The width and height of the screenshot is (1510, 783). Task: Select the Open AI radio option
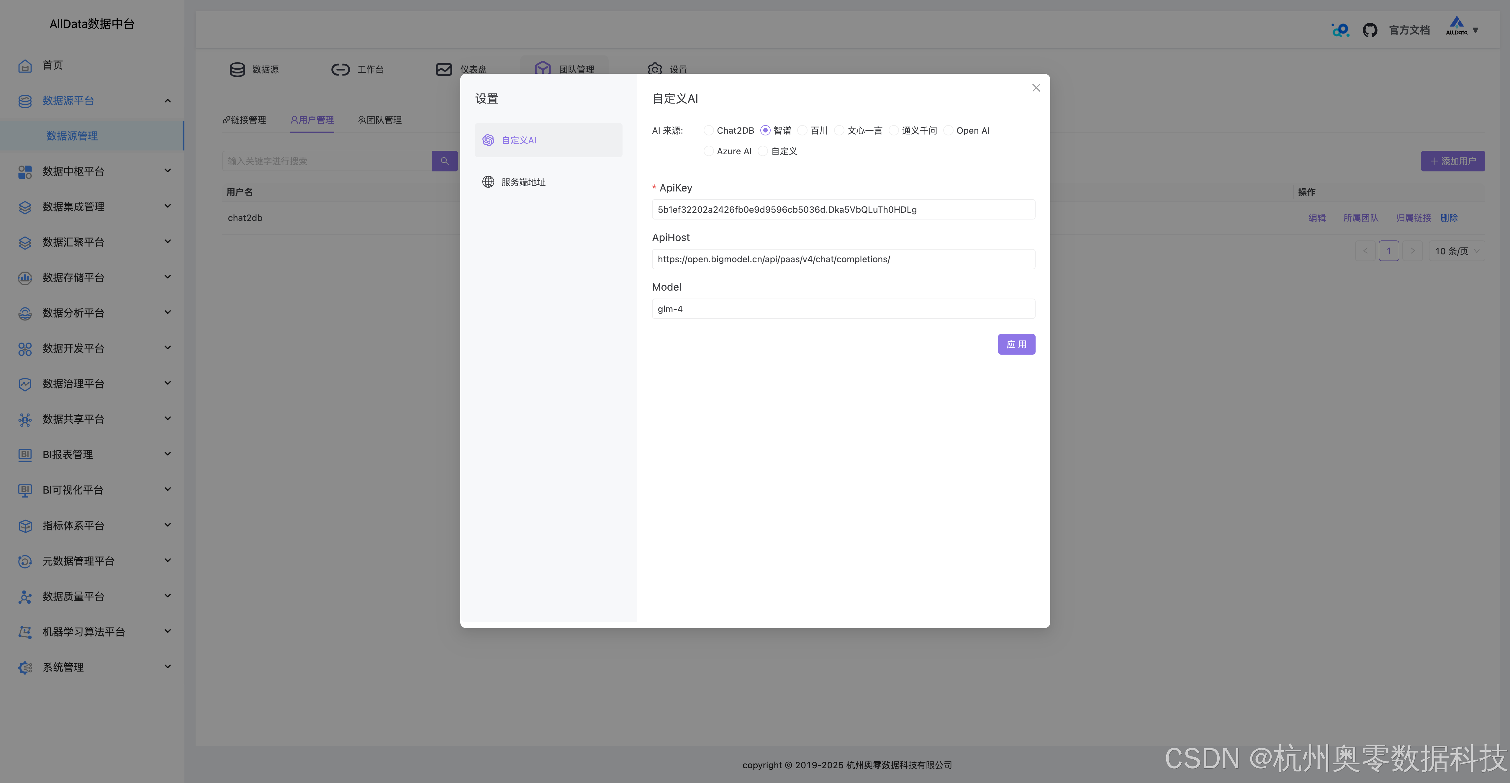pos(948,130)
